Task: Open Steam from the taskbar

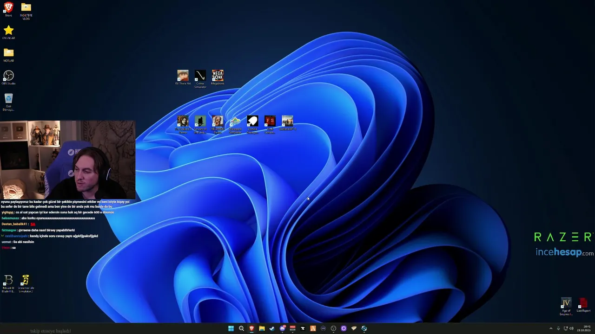Action: 272,328
